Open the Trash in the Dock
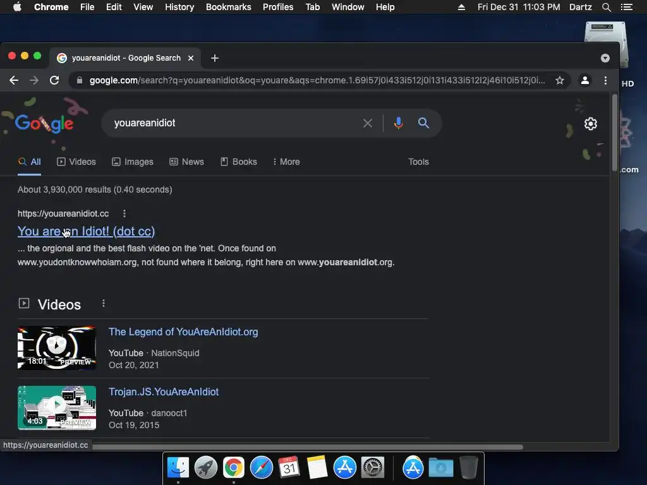This screenshot has width=647, height=485. [468, 468]
